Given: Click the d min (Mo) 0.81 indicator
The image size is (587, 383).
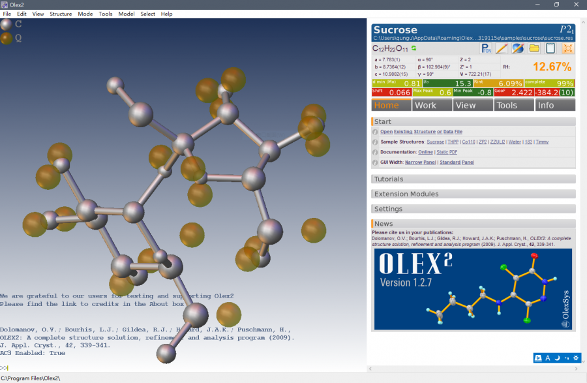Looking at the screenshot, I should tap(397, 83).
